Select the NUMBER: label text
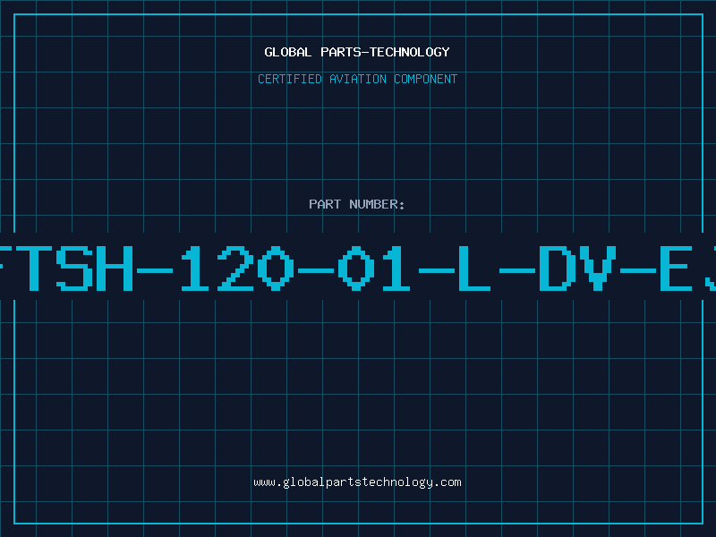Viewport: 716px width, 537px height. [377, 204]
